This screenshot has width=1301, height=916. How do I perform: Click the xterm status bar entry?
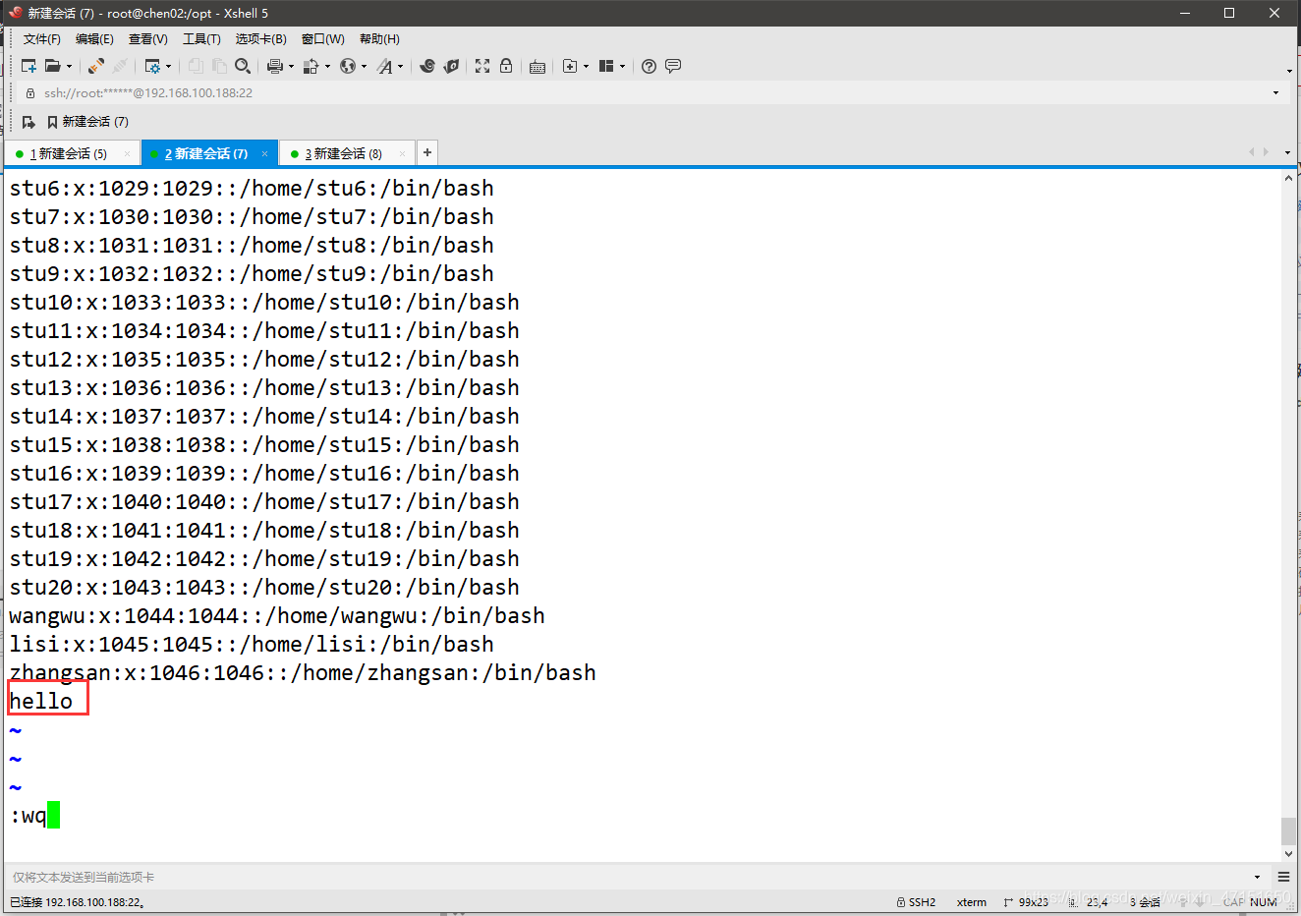click(x=972, y=901)
